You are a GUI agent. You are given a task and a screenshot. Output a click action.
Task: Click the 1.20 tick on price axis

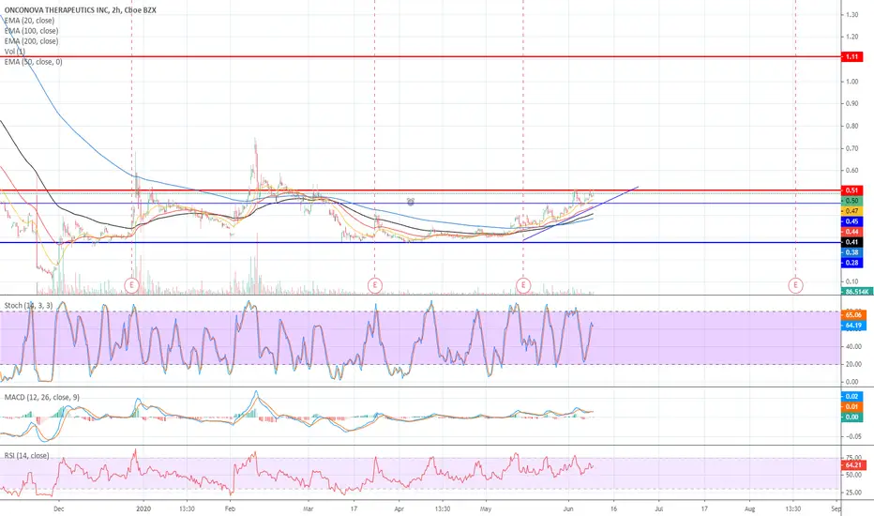(x=851, y=37)
